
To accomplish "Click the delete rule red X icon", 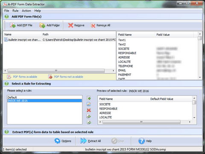I will pos(89,110).
